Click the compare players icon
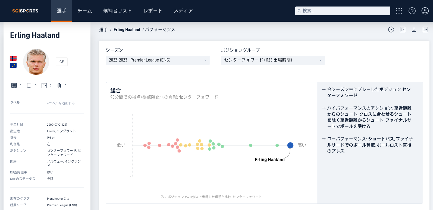433x210 pixels. (403, 30)
